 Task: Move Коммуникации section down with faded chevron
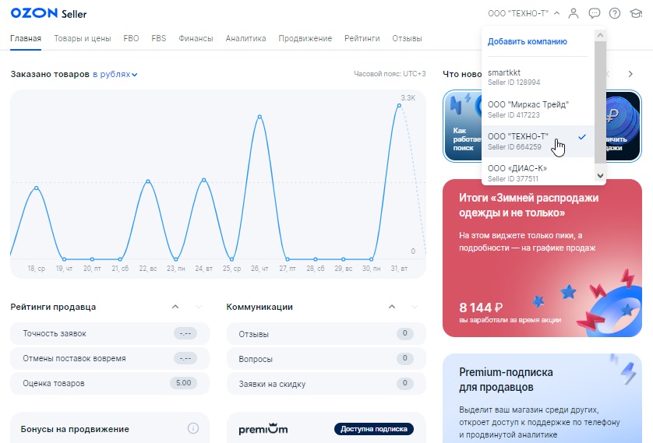[415, 307]
